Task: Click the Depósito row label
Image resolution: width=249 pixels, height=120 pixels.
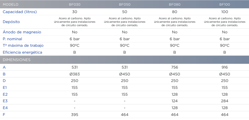Action: coord(11,22)
